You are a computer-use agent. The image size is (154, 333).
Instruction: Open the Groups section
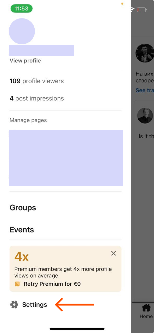[23, 207]
